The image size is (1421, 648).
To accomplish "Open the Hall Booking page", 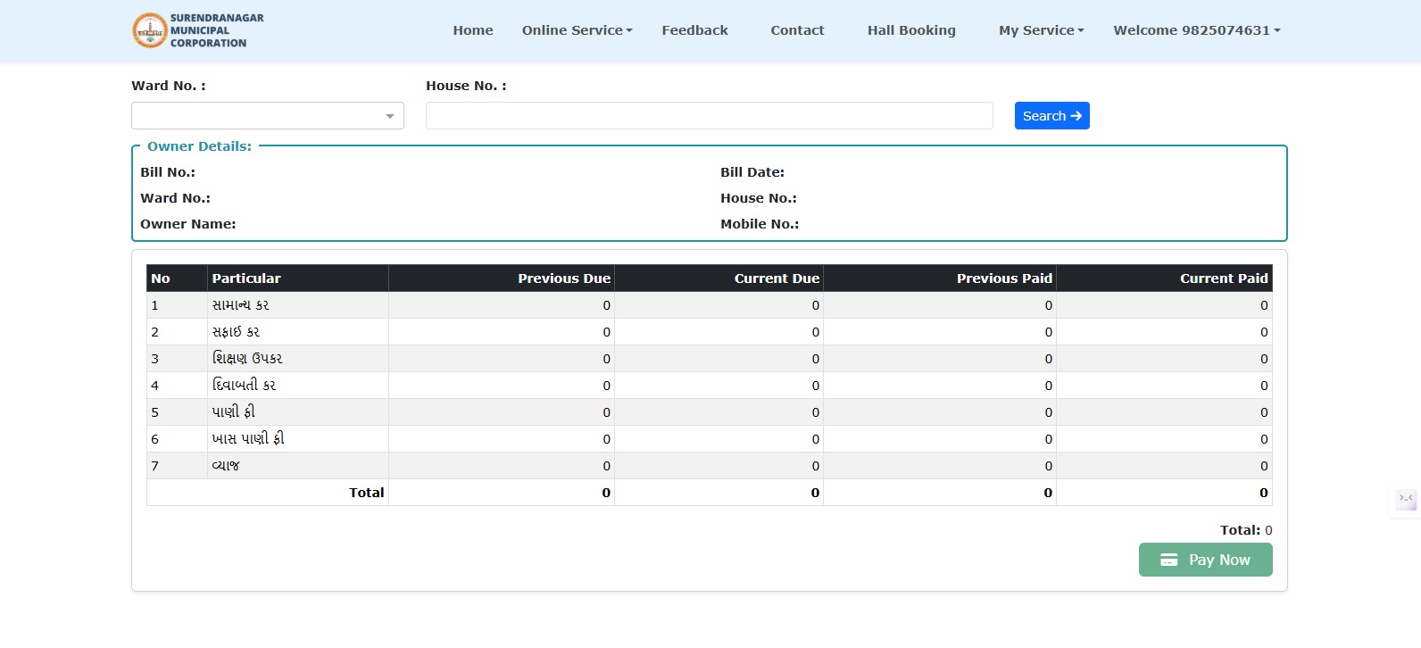I will tap(911, 30).
